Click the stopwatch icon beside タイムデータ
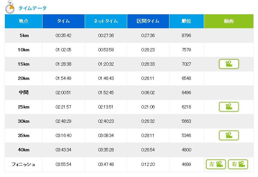 click(10, 8)
